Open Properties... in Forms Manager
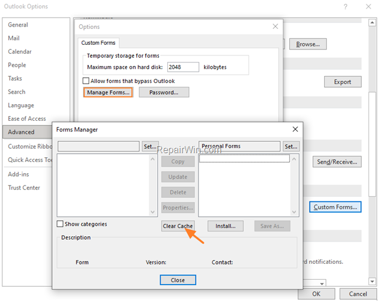Screen dimensions: 378x301 coord(178,208)
